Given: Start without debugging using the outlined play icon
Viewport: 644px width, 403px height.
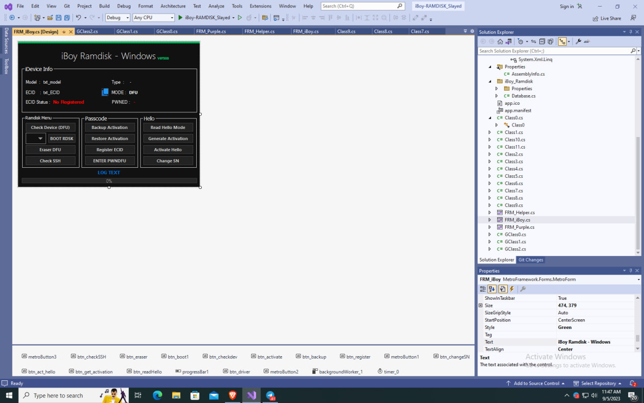Looking at the screenshot, I should [x=240, y=18].
